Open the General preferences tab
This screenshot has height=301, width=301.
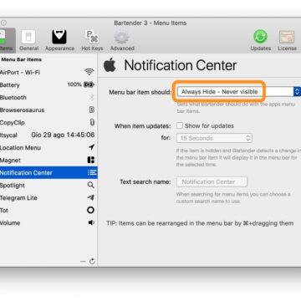(x=28, y=41)
